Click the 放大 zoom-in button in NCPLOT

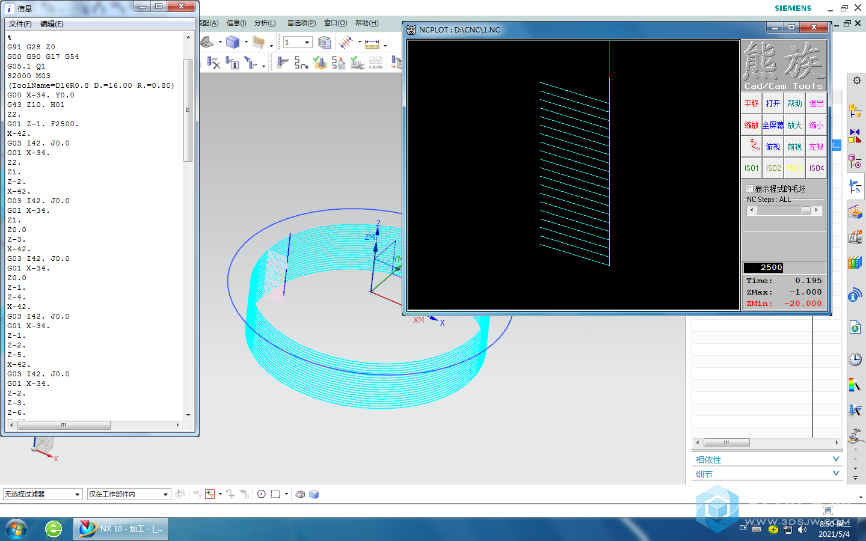(x=795, y=125)
